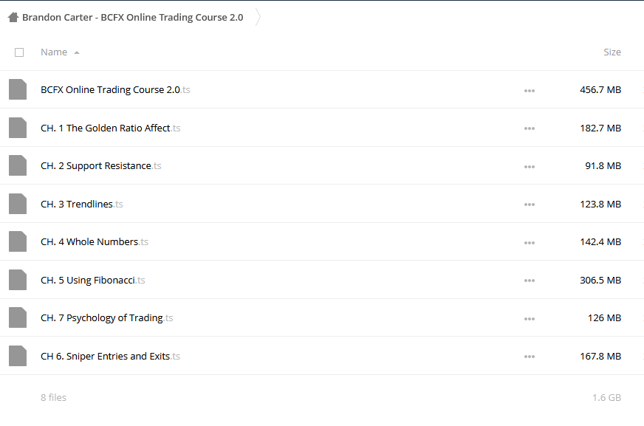The height and width of the screenshot is (426, 644).
Task: Click the 8 files summary text
Action: 53,397
